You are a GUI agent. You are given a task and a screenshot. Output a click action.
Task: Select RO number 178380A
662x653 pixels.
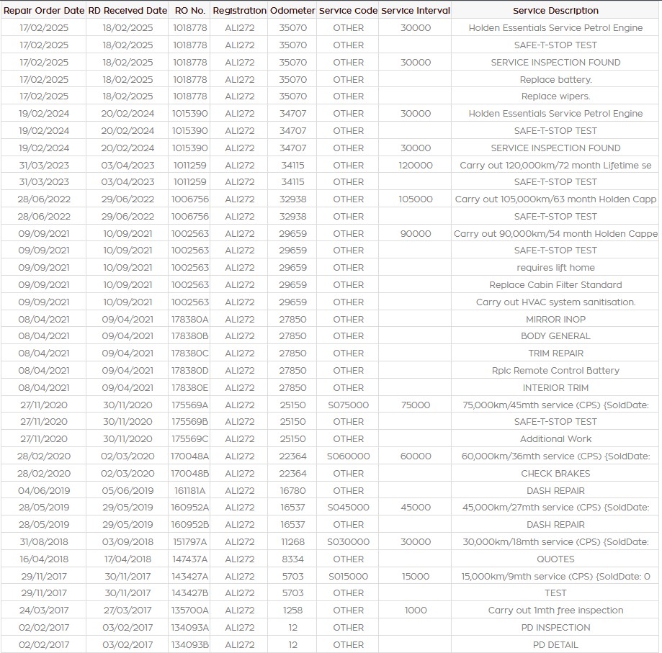click(190, 320)
